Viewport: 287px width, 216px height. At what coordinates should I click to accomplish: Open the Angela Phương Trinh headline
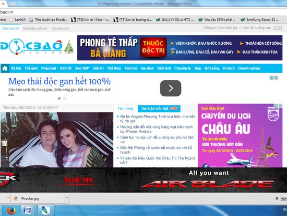point(158,119)
